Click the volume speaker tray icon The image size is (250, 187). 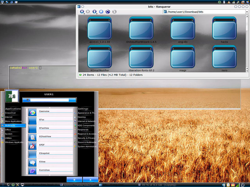pyautogui.click(x=224, y=185)
